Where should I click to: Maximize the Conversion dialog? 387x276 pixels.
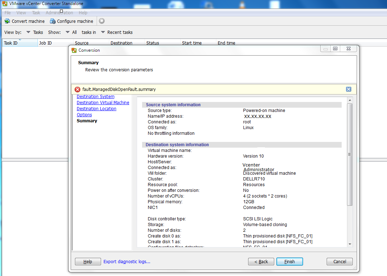(335, 48)
